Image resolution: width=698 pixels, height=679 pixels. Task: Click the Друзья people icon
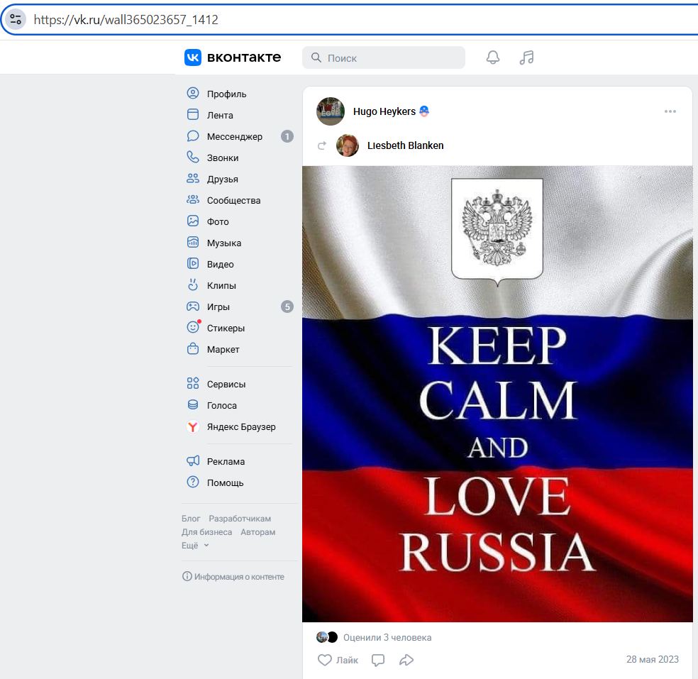tap(193, 179)
